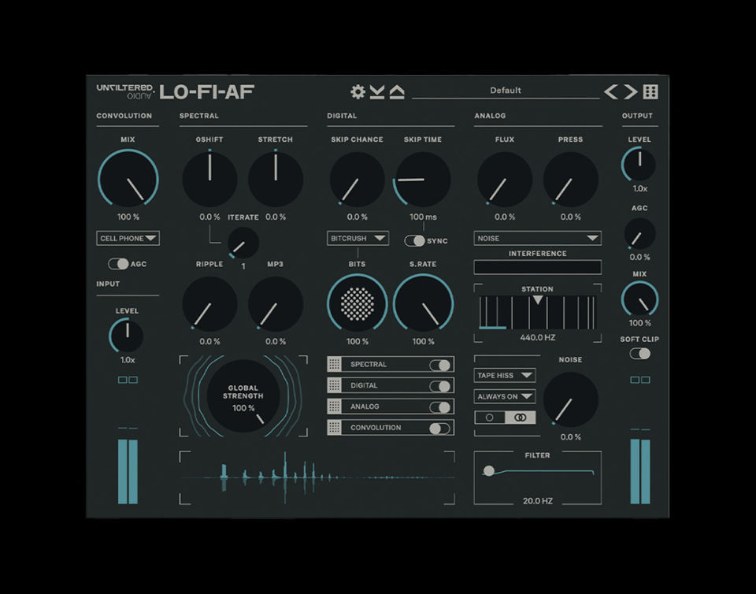756x594 pixels.
Task: Open the Cell Phone convolution dropdown
Action: [x=128, y=238]
